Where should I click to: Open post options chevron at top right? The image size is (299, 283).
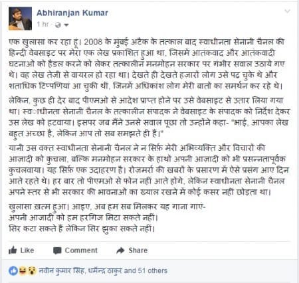click(x=287, y=11)
